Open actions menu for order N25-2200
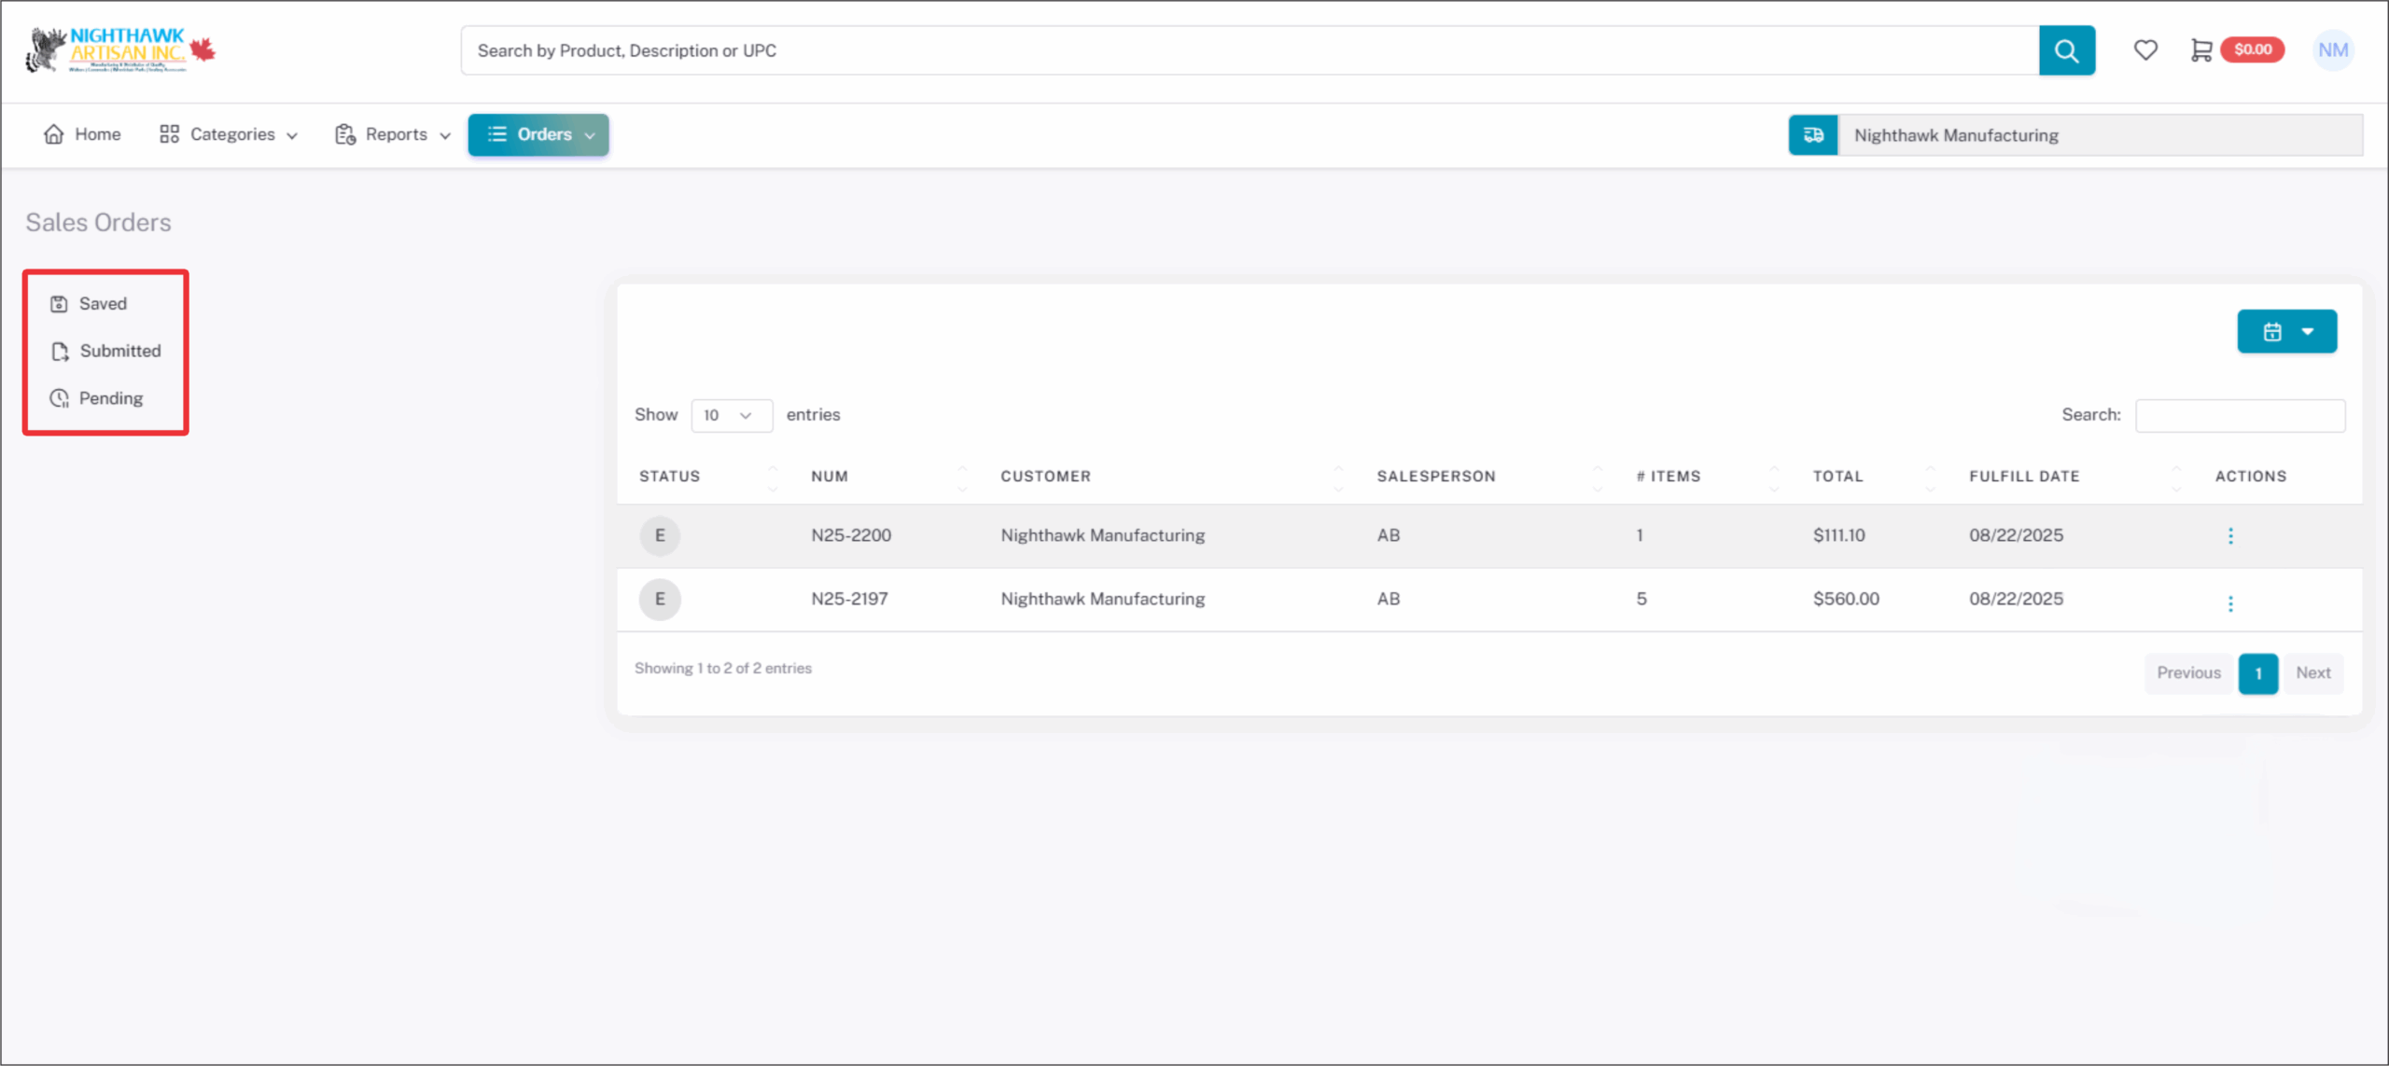Image resolution: width=2389 pixels, height=1066 pixels. (x=2230, y=536)
